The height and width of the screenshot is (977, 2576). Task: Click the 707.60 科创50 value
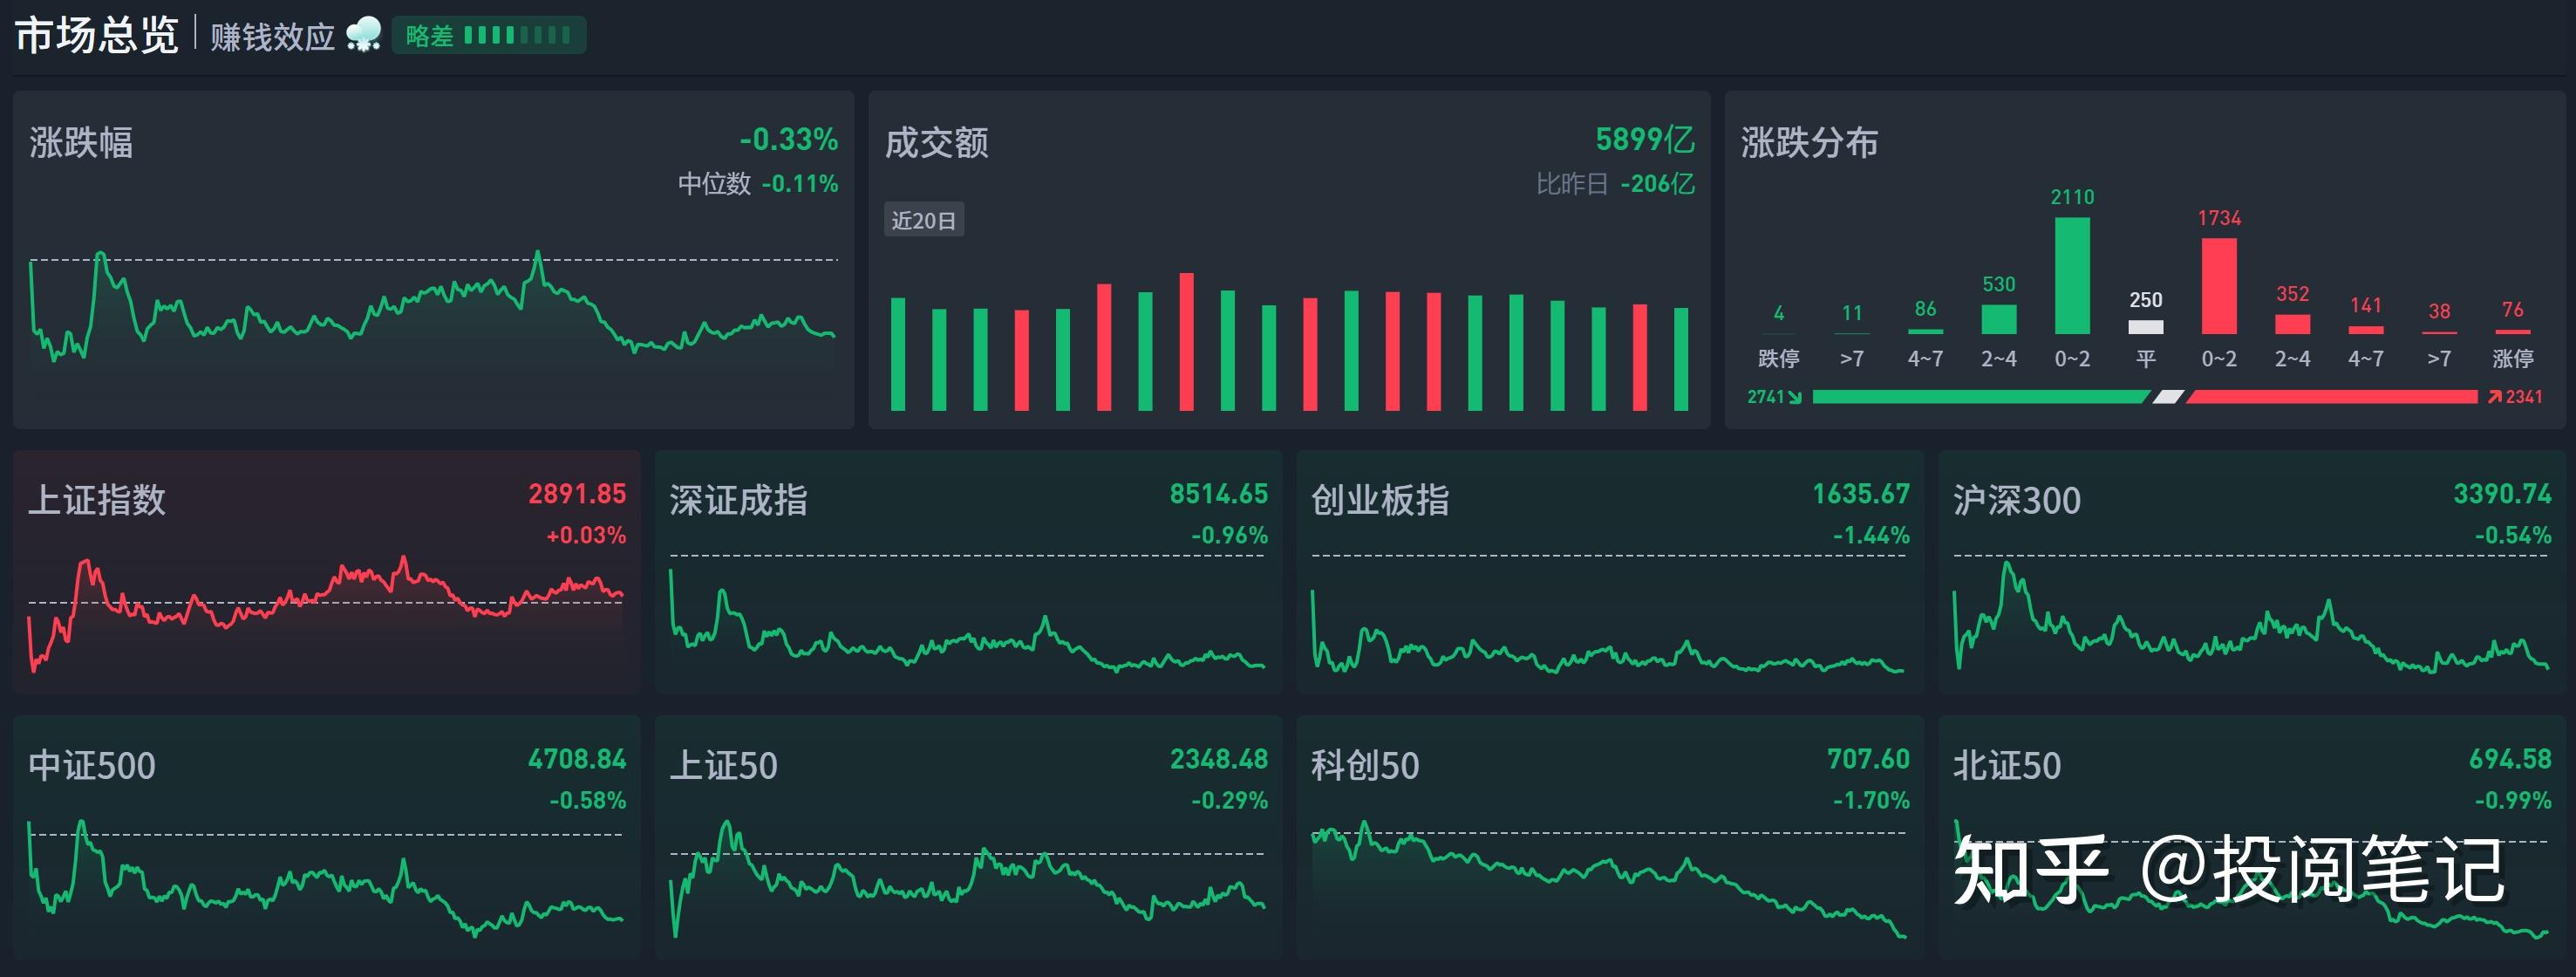pyautogui.click(x=1868, y=759)
